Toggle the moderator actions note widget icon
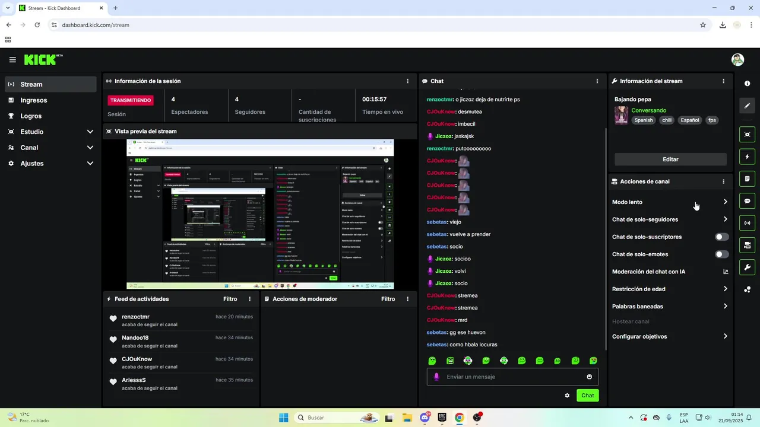This screenshot has height=427, width=760. [747, 179]
